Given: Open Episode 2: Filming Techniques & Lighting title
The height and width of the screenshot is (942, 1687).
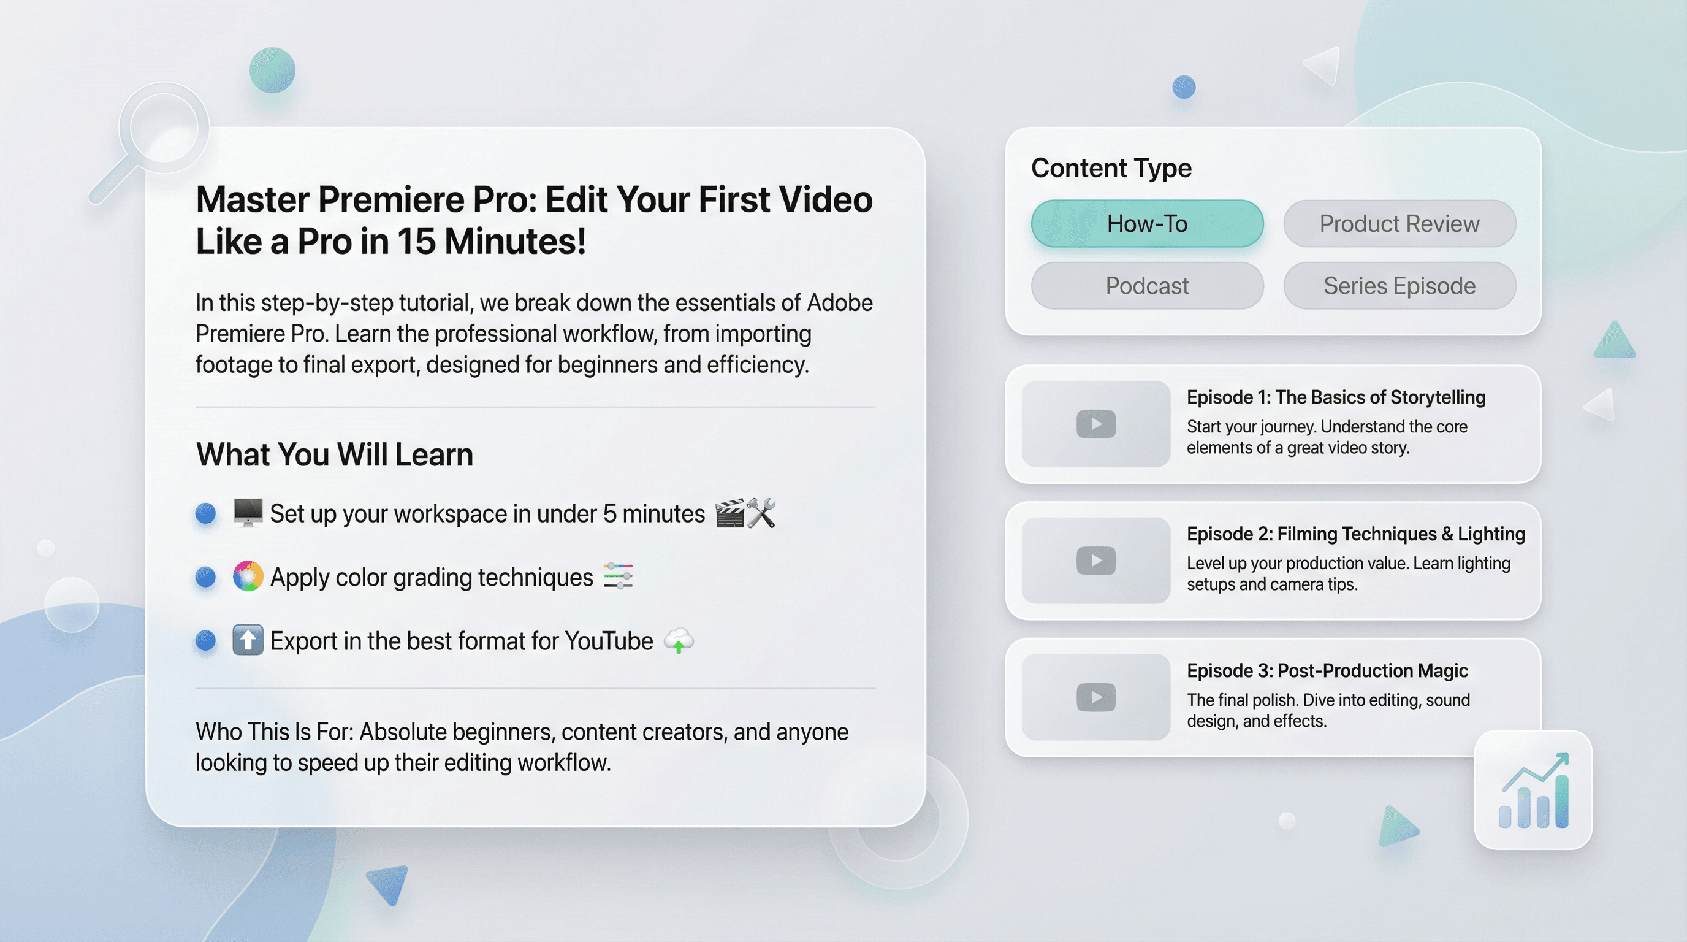Looking at the screenshot, I should pyautogui.click(x=1355, y=534).
